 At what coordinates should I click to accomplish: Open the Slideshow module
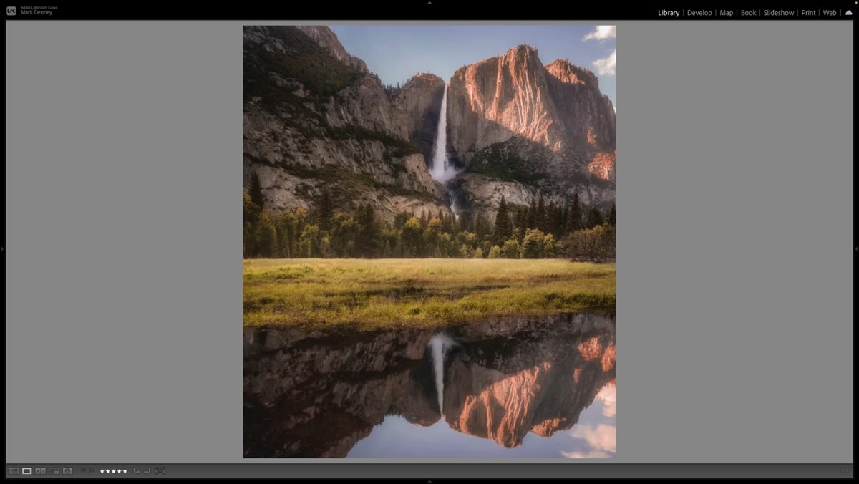coord(778,13)
